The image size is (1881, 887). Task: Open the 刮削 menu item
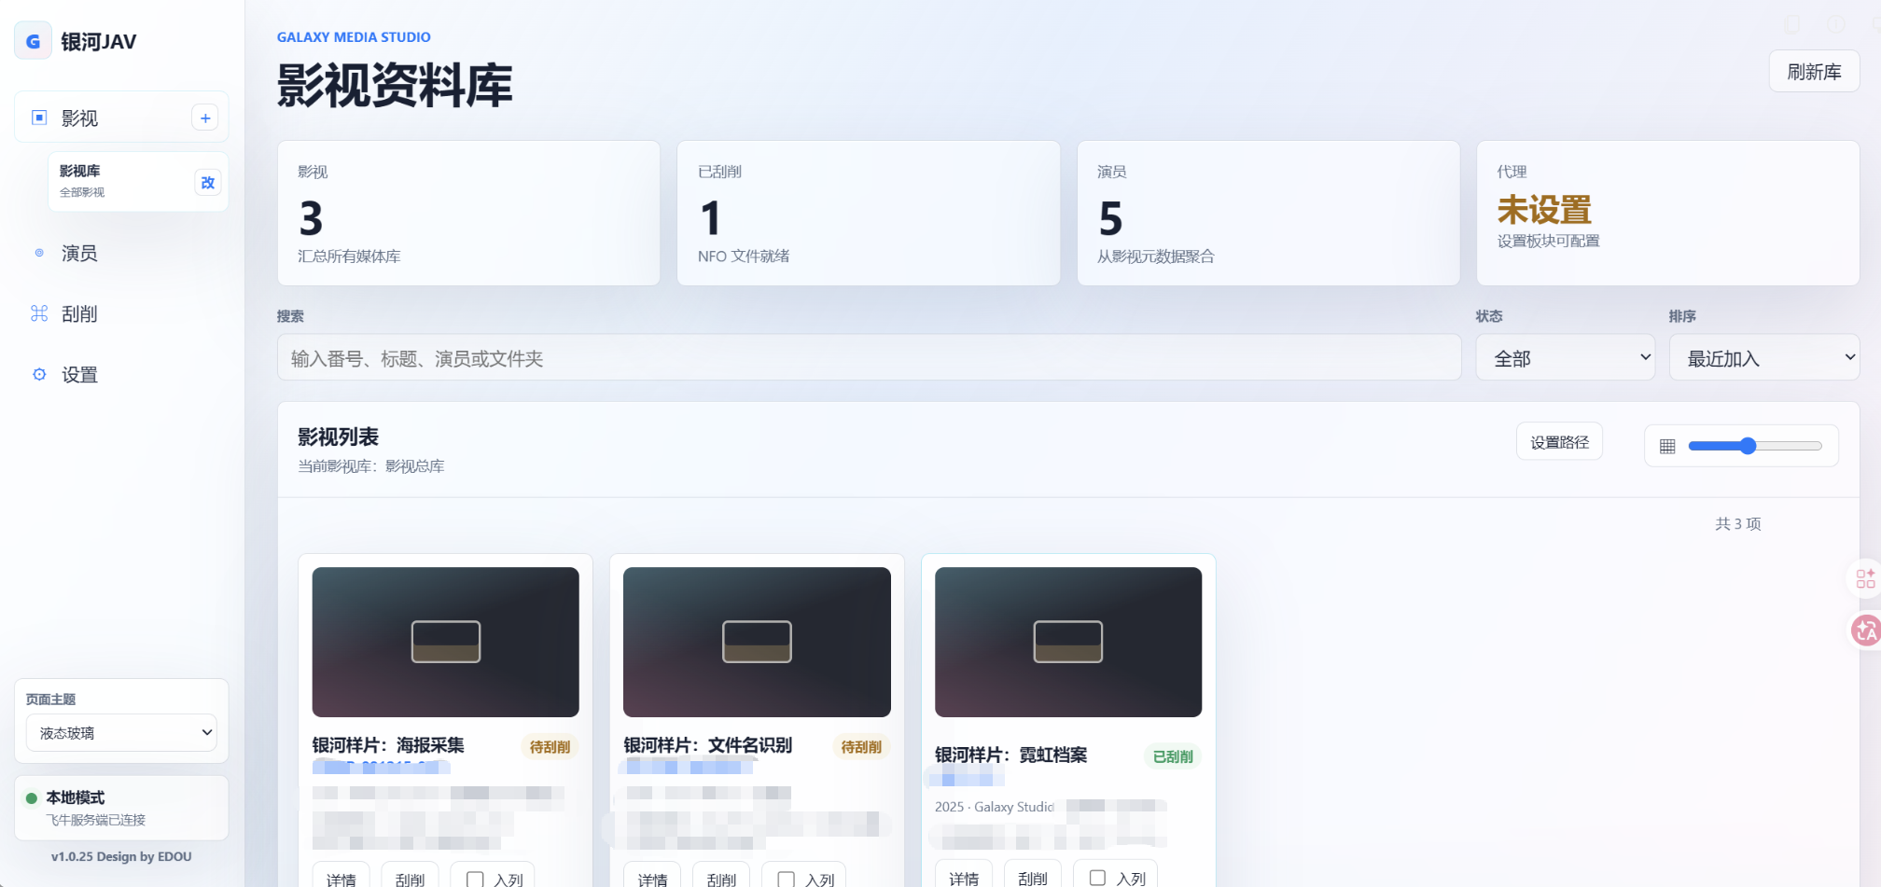pyautogui.click(x=121, y=313)
